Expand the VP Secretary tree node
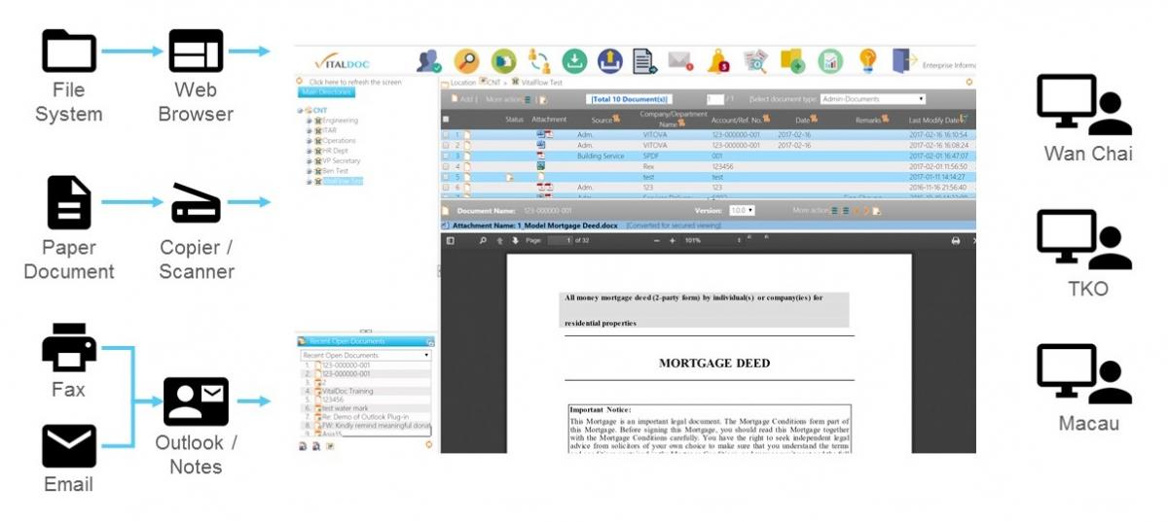The image size is (1168, 522). click(309, 160)
